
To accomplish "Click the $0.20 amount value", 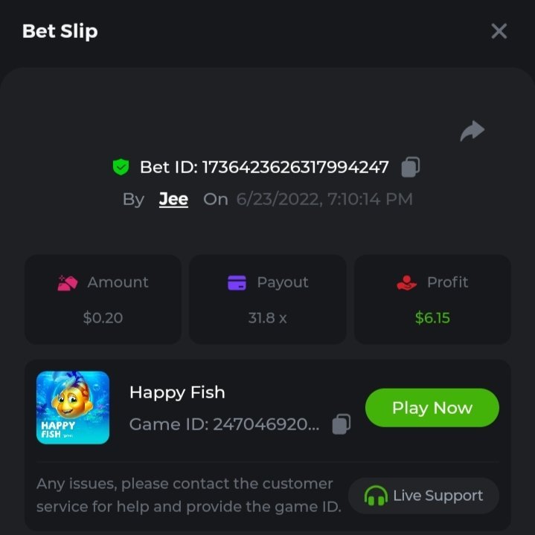I will (x=103, y=318).
